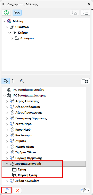This screenshot has height=195, width=93.
Task: Expand the Κυκλοφορία system
Action: tap(7, 135)
